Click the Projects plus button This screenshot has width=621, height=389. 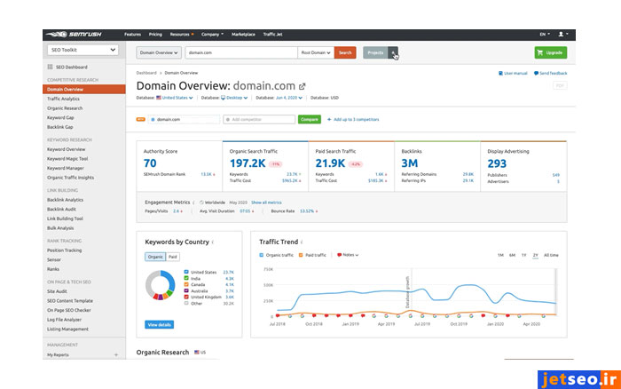[x=393, y=52]
